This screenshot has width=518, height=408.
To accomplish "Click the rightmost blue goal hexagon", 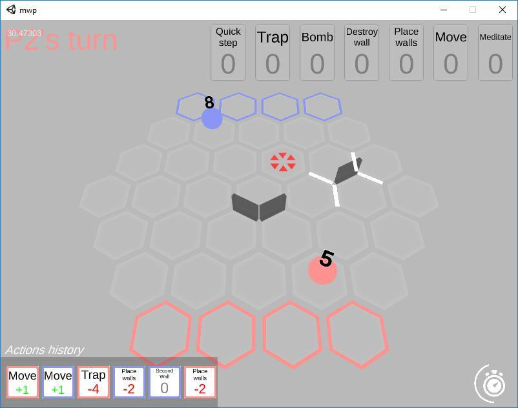I will click(x=322, y=107).
